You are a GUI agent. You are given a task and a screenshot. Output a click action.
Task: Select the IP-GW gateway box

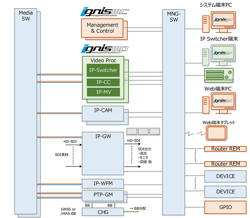pyautogui.click(x=103, y=153)
